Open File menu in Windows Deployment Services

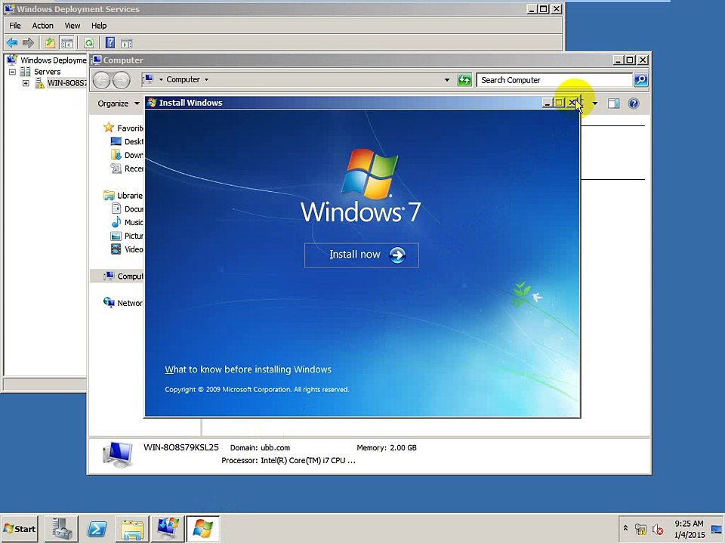coord(15,26)
